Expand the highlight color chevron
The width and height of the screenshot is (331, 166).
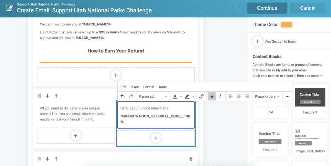point(193,96)
